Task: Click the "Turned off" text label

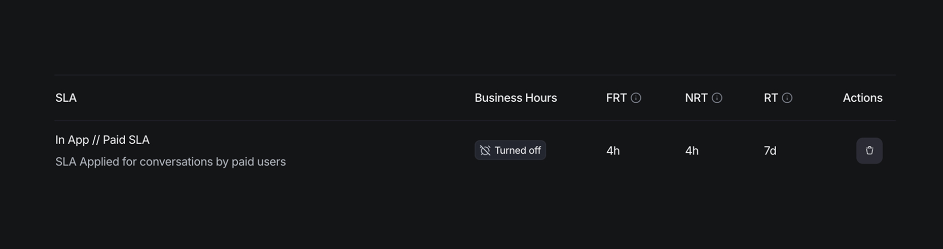Action: click(518, 151)
